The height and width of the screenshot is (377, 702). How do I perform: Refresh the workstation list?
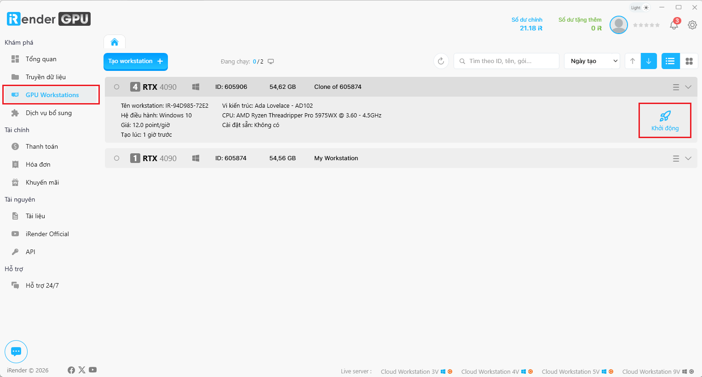pyautogui.click(x=441, y=61)
